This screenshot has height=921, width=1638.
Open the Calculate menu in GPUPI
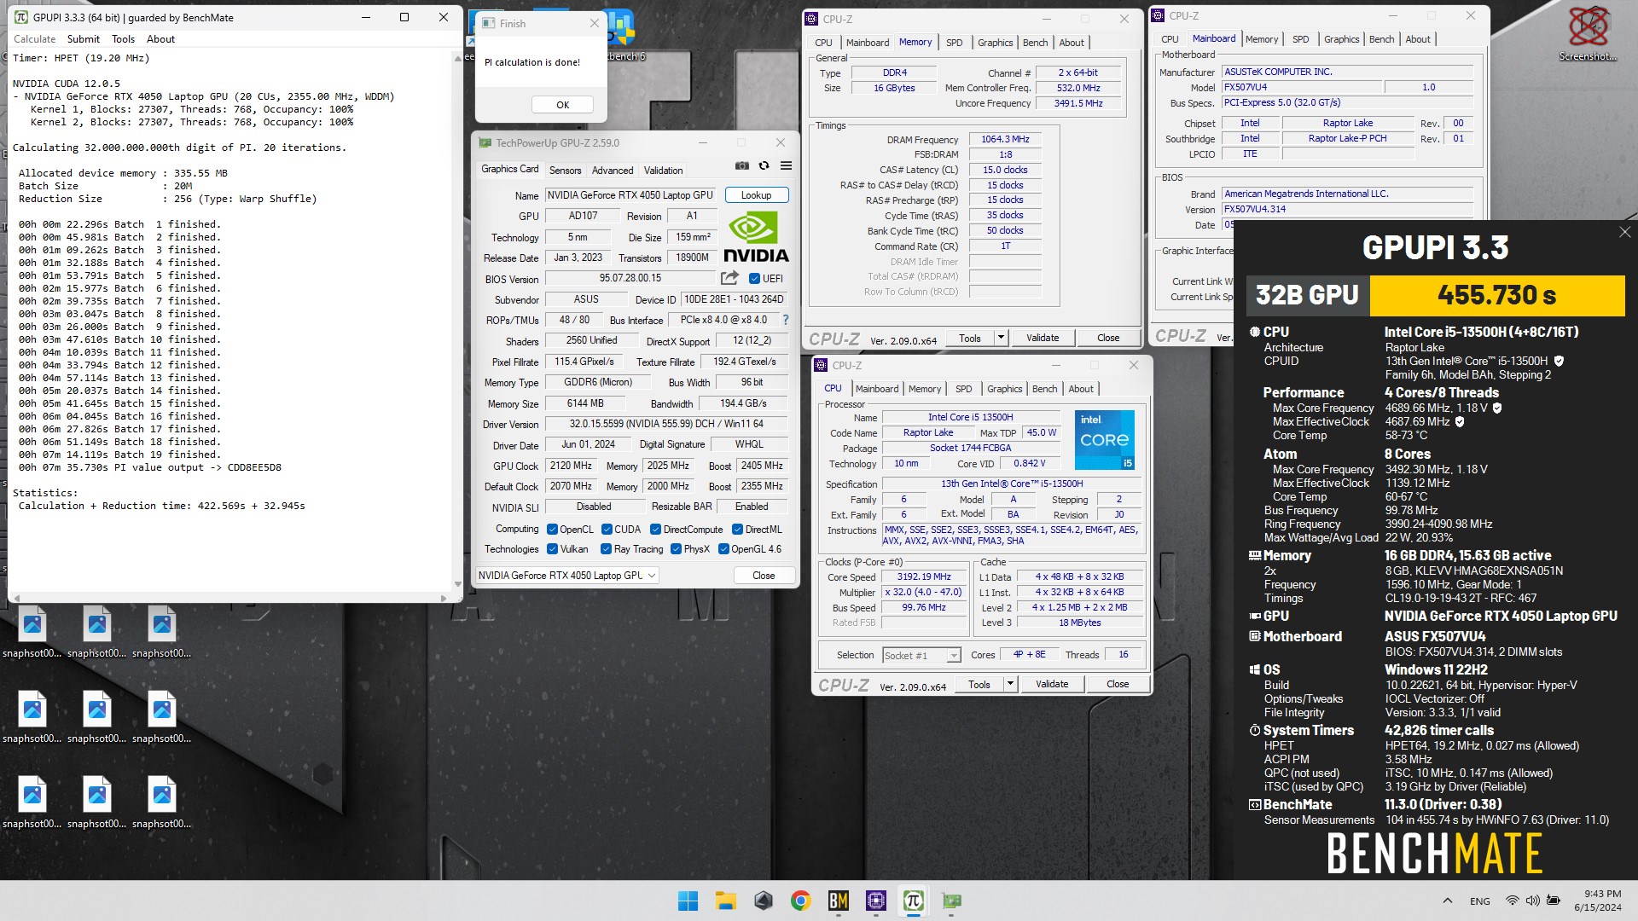35,39
